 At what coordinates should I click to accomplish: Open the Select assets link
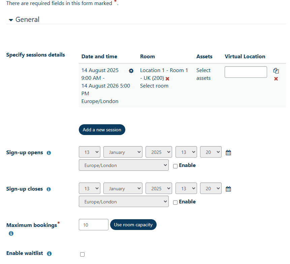tap(203, 74)
